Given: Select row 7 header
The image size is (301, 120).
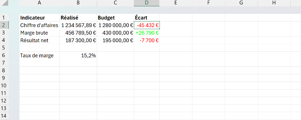Looking at the screenshot, I should click(x=4, y=63).
